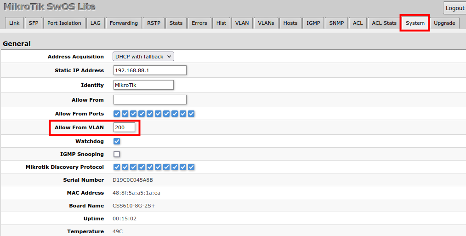View the ACL Stats tab
The height and width of the screenshot is (236, 466).
[384, 23]
